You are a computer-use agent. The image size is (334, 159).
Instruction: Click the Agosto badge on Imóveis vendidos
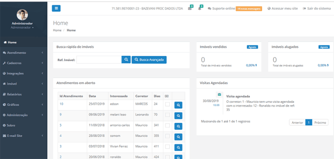253,47
